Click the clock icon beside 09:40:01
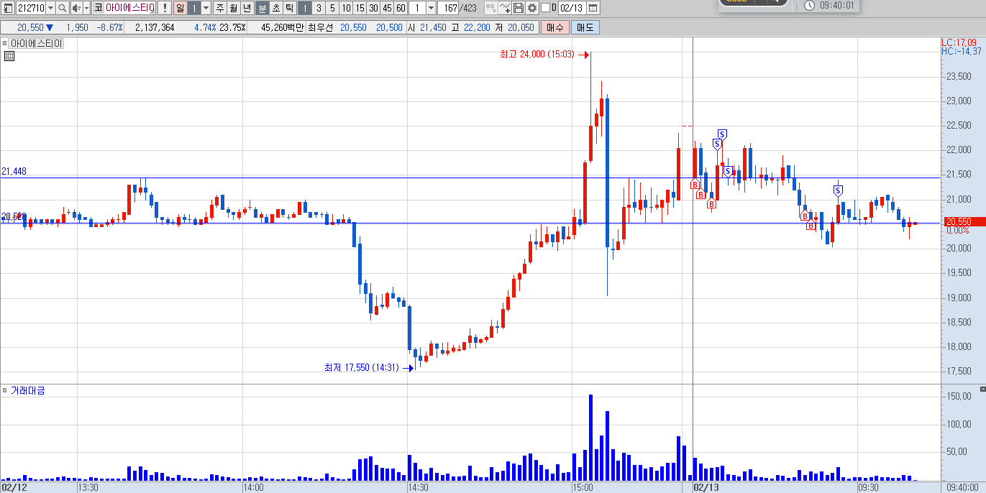The height and width of the screenshot is (493, 986). [x=809, y=5]
